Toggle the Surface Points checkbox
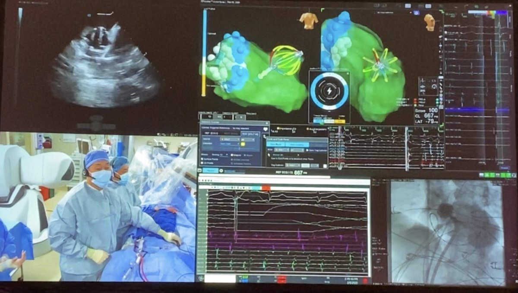518x293 pixels. 202,159
